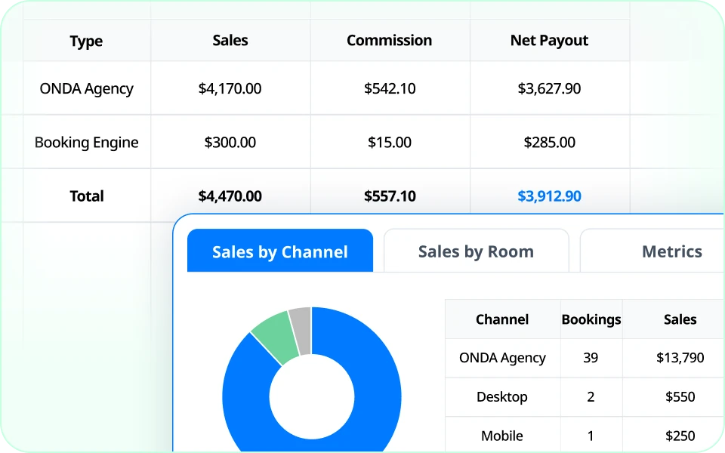Click the Commission column header
This screenshot has width=725, height=453.
pos(390,40)
